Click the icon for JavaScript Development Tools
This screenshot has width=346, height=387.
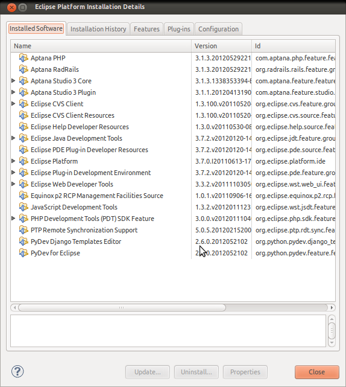pyautogui.click(x=24, y=207)
